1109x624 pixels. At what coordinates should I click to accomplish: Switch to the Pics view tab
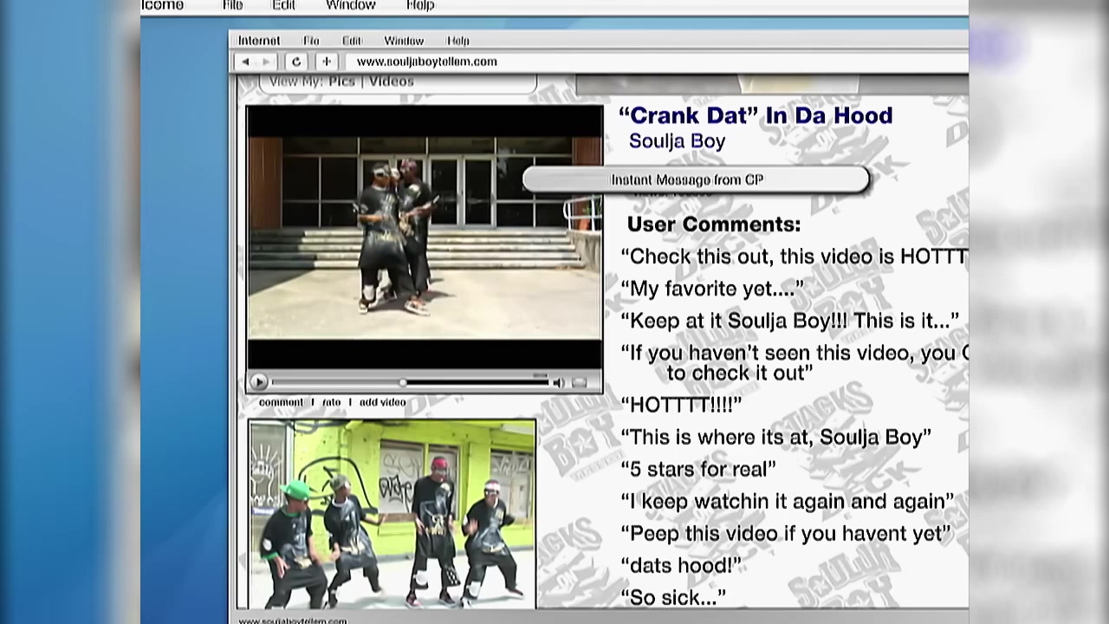[341, 81]
